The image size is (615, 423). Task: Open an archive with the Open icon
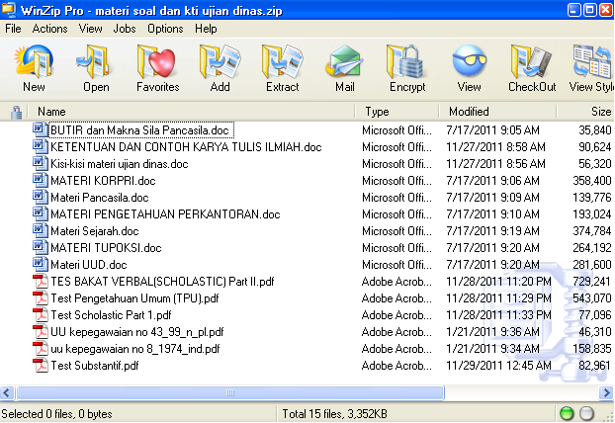[x=96, y=61]
